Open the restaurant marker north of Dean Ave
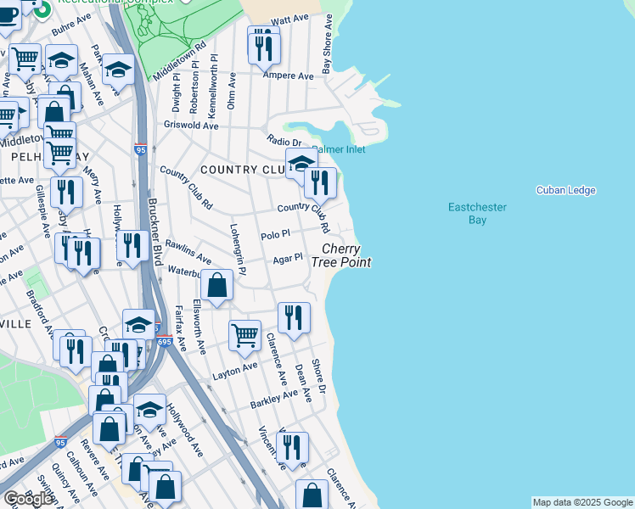Screen dimensions: 635x509 (294, 318)
